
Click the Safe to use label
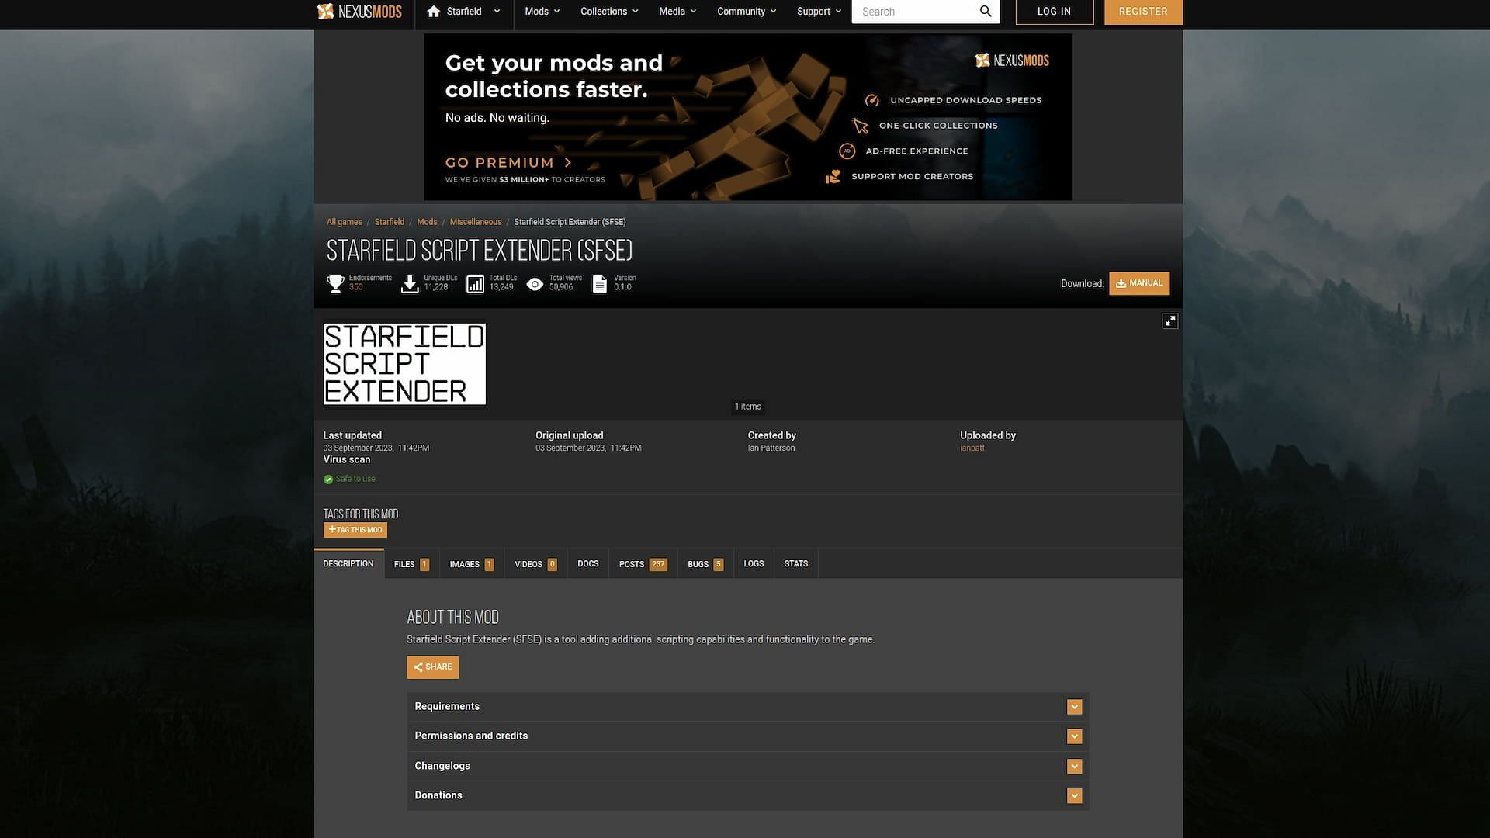355,480
